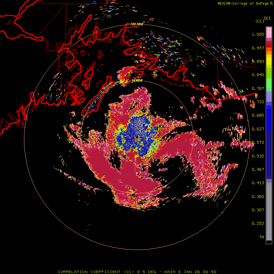Click the radar site center point
The width and height of the screenshot is (274, 274).
click(137, 137)
